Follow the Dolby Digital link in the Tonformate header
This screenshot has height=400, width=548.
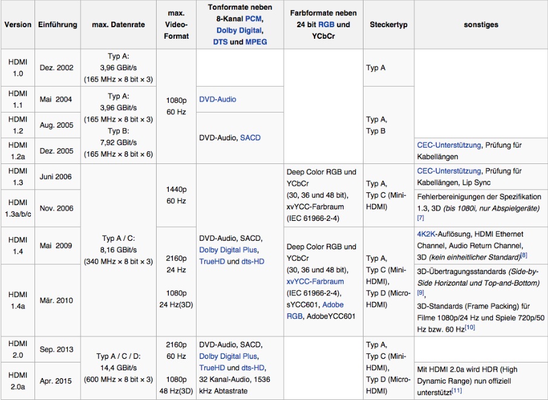(239, 30)
